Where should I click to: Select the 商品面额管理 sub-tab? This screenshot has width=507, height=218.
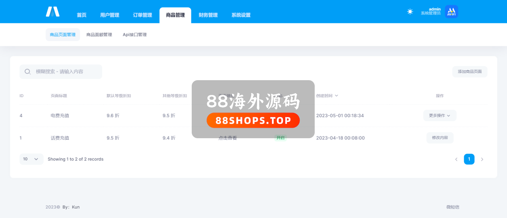pos(99,35)
